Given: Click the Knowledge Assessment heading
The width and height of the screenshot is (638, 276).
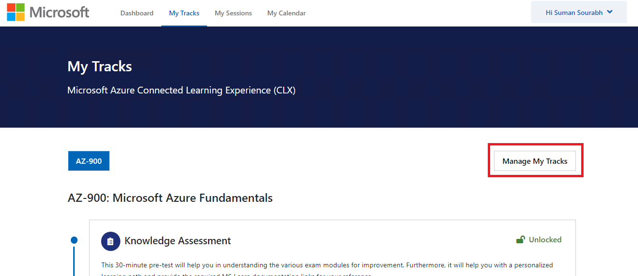Looking at the screenshot, I should (x=178, y=241).
